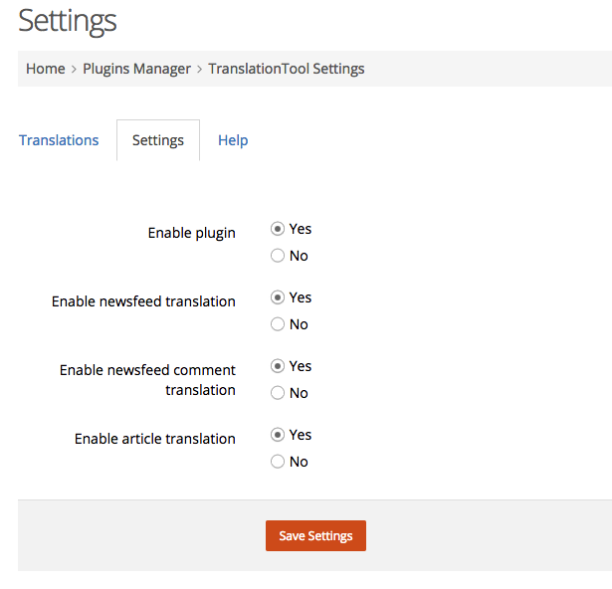Click the chevron after Plugins Manager breadcrumb
Screen dimensions: 612x589
(x=199, y=69)
